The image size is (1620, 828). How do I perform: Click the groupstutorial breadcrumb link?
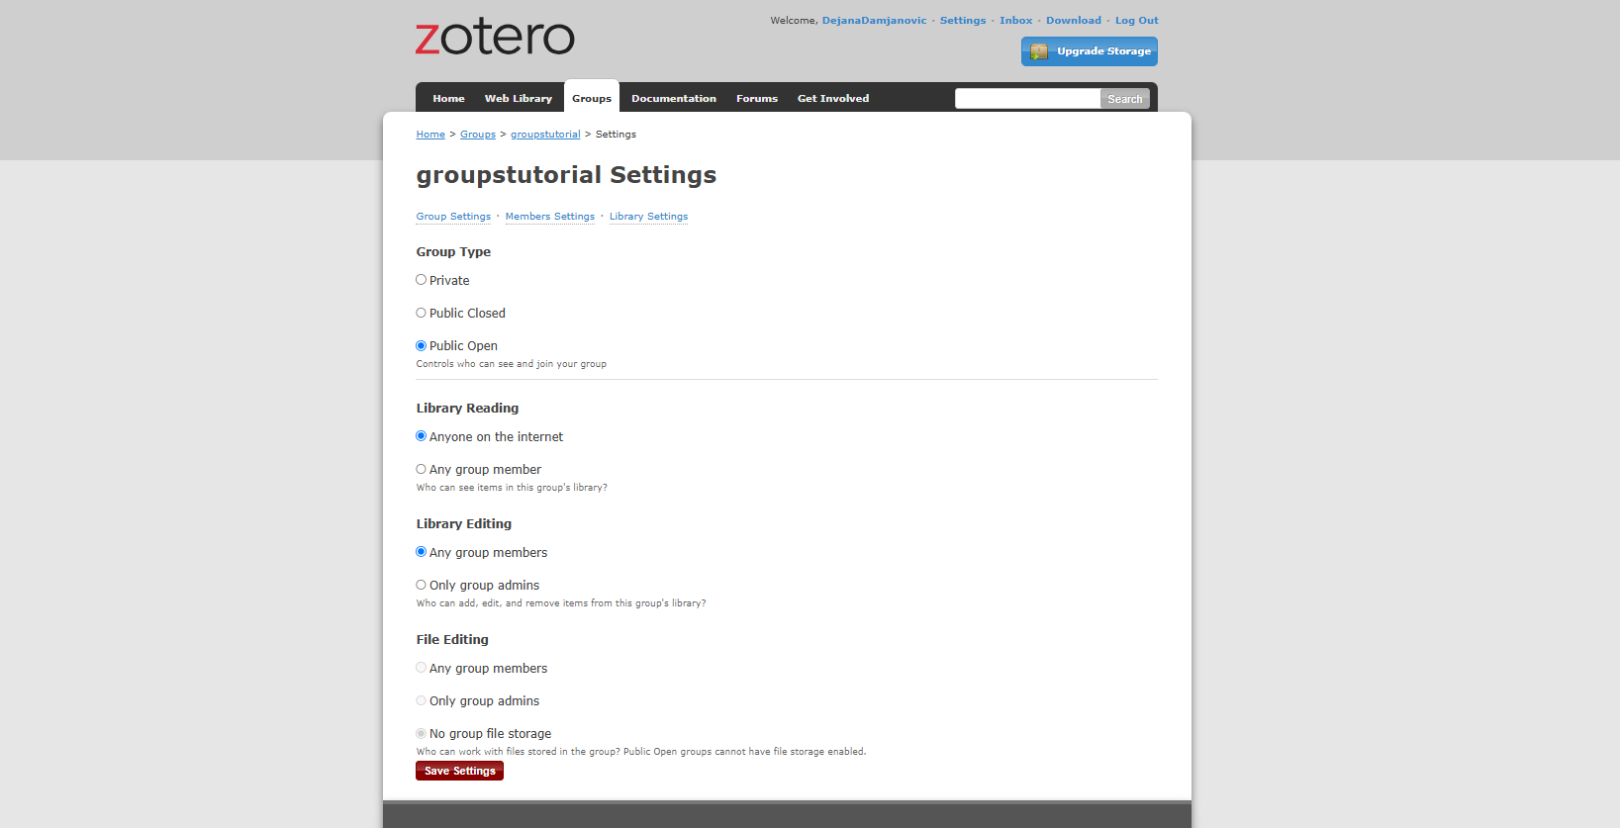coord(545,135)
